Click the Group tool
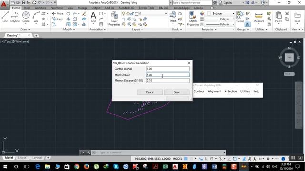Viewport: 305px width, 171px height. [240, 17]
